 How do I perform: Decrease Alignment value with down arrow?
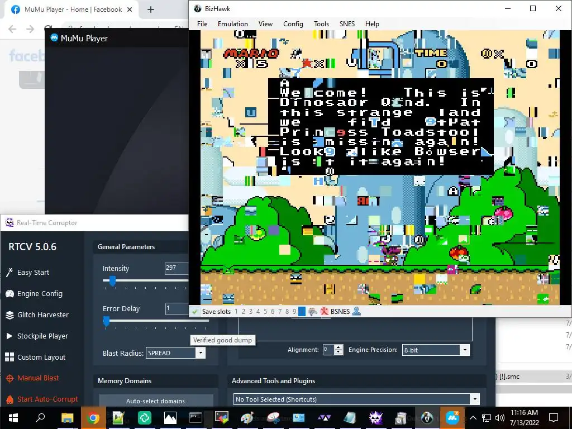pos(339,352)
